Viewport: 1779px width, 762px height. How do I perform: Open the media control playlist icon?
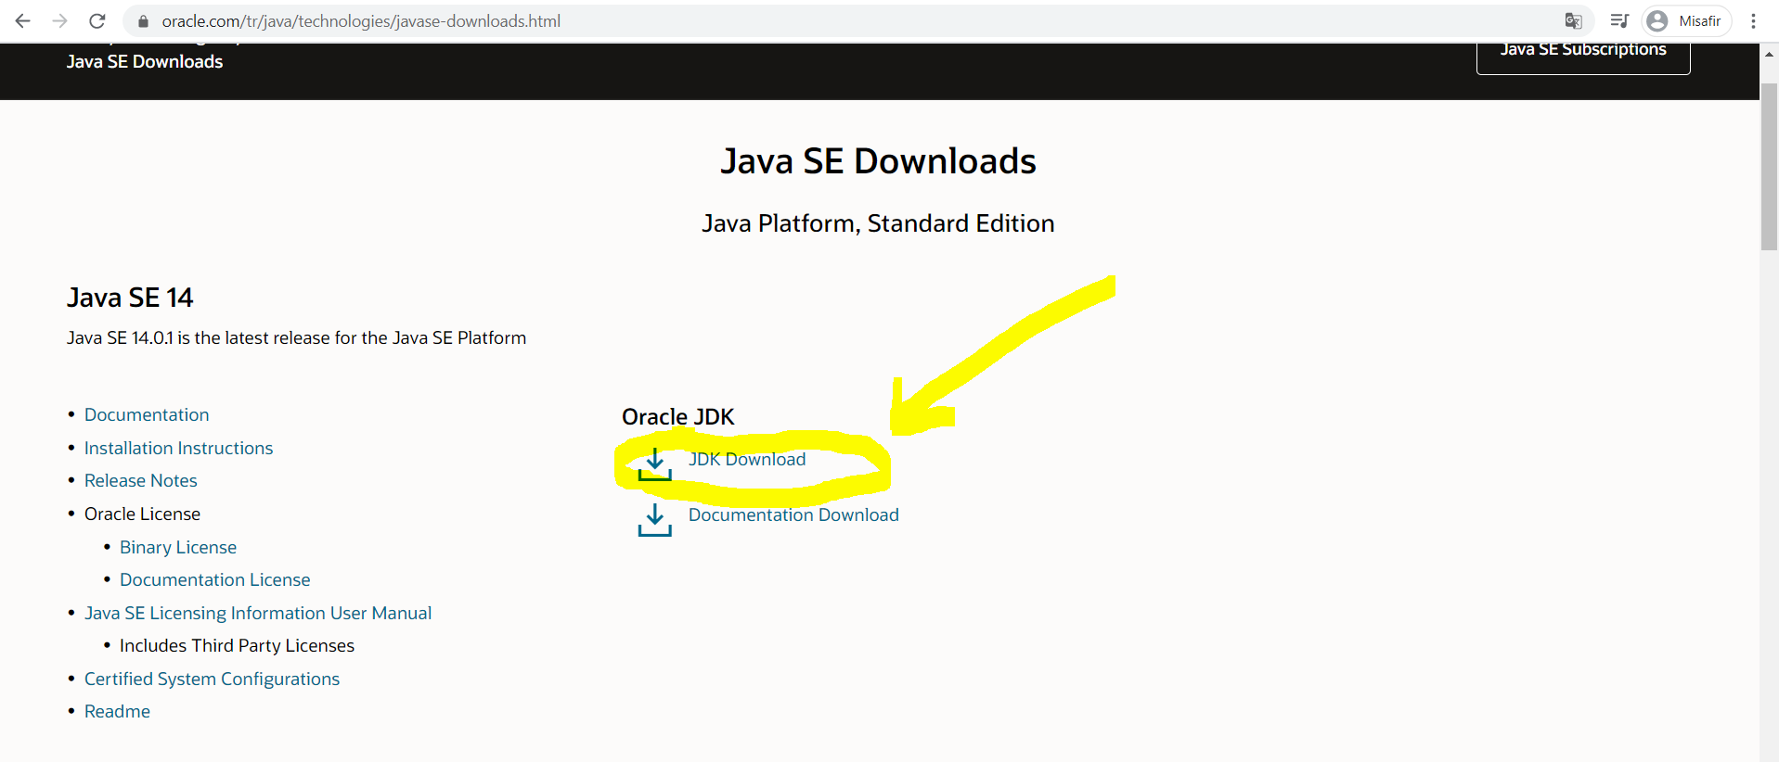click(x=1619, y=20)
